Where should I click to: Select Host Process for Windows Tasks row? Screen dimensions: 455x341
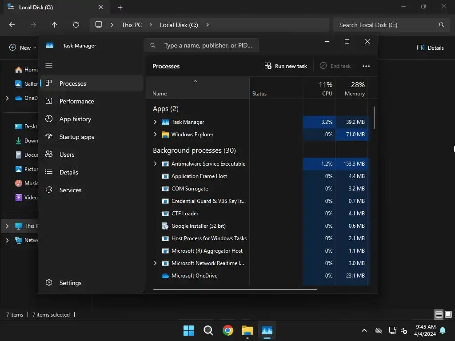pos(257,238)
